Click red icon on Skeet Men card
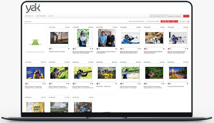This screenshot has width=214, height=123. (x=26, y=84)
